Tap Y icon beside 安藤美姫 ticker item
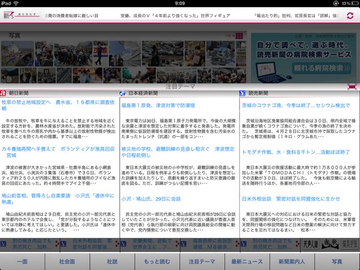Viewport: 360px width, 270px height. click(124, 244)
